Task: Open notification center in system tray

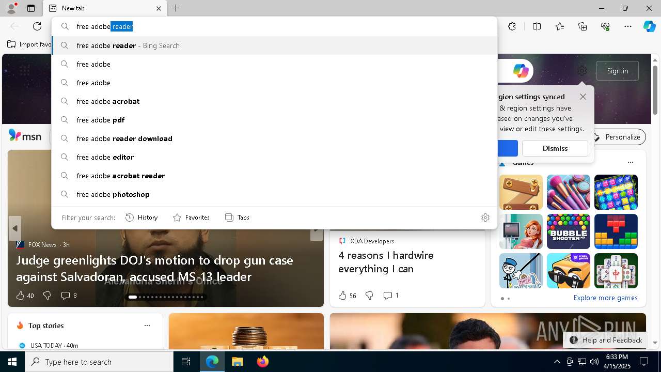Action: pos(644,362)
